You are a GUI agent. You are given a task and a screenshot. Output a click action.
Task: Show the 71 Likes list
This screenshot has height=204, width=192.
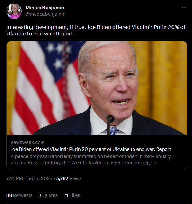pos(72,195)
